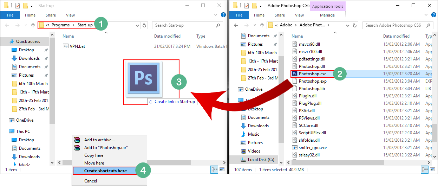This screenshot has height=193, width=438.
Task: Open pinned Downloads under Quick access in Start-up sidebar
Action: click(29, 58)
